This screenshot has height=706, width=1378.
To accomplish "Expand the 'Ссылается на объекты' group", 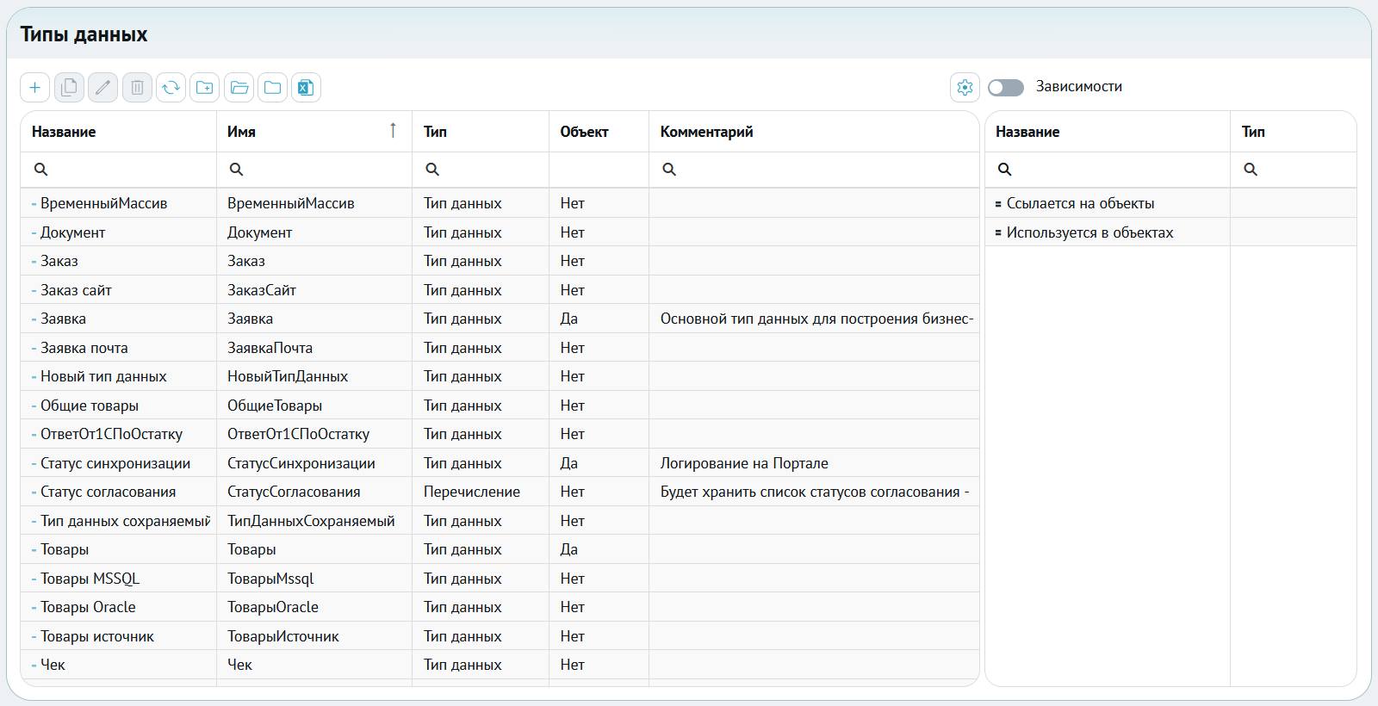I will coord(997,204).
